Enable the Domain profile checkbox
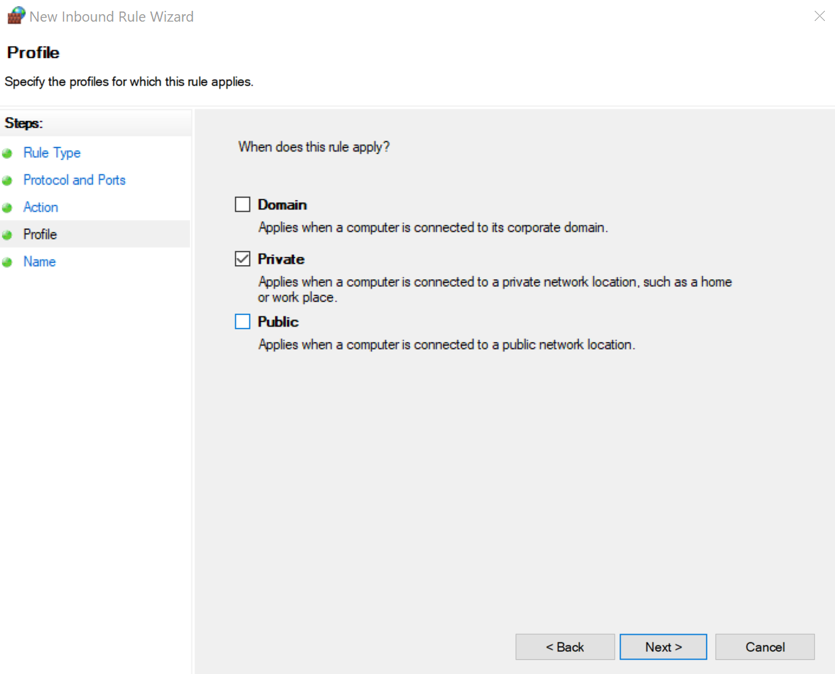The height and width of the screenshot is (674, 835). pos(243,204)
